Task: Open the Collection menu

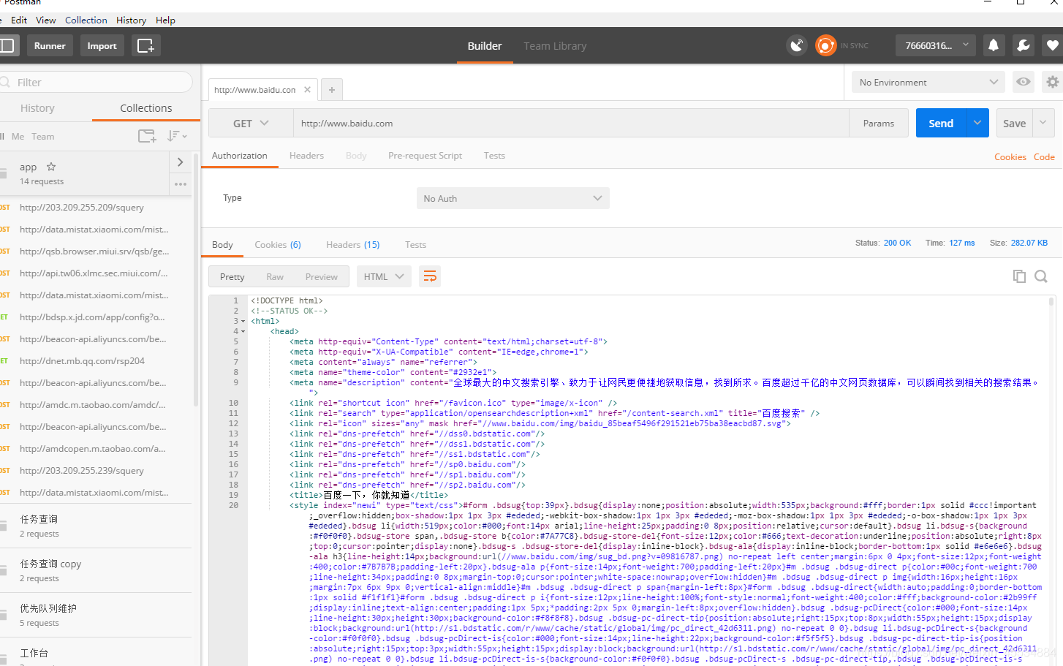Action: click(86, 20)
